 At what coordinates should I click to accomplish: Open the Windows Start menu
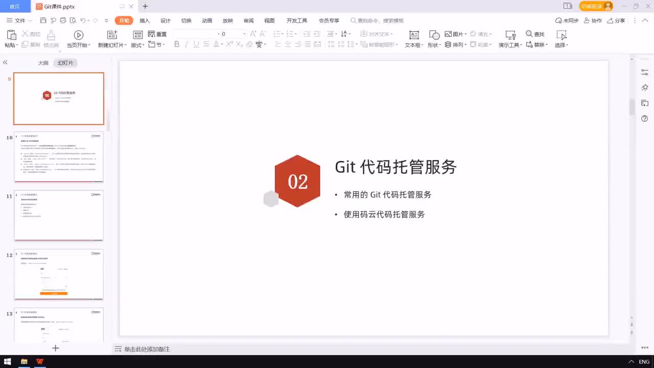coord(8,361)
